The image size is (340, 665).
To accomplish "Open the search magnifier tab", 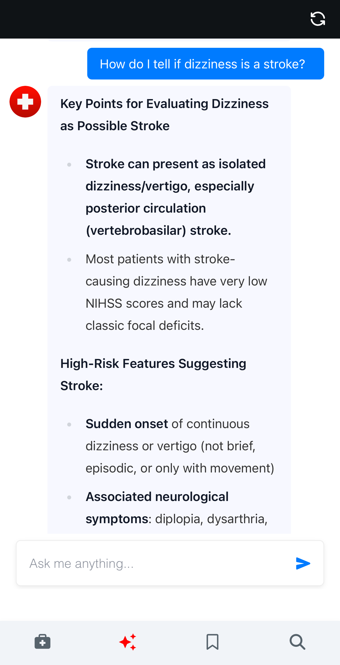I will click(x=297, y=641).
